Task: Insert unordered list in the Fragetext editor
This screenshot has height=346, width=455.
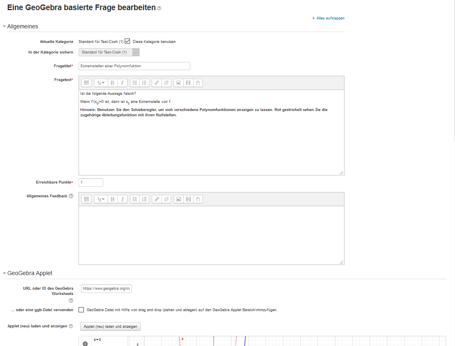Action: [135, 83]
